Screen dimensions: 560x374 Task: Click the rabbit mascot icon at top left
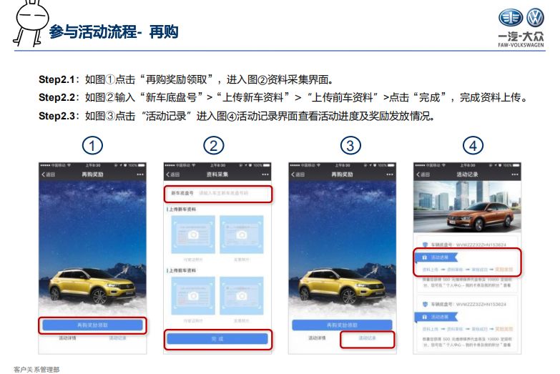[31, 22]
